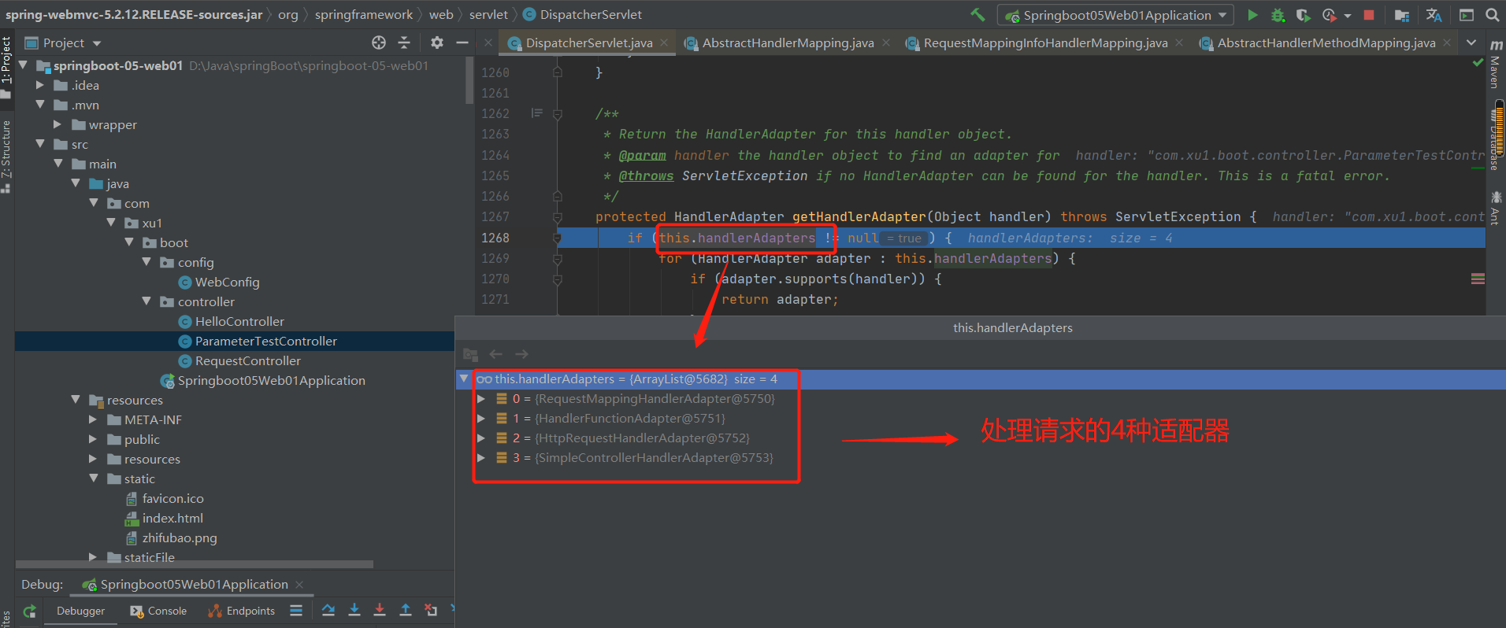Open the Project view selector dropdown
Image resolution: width=1506 pixels, height=628 pixels.
pos(63,42)
